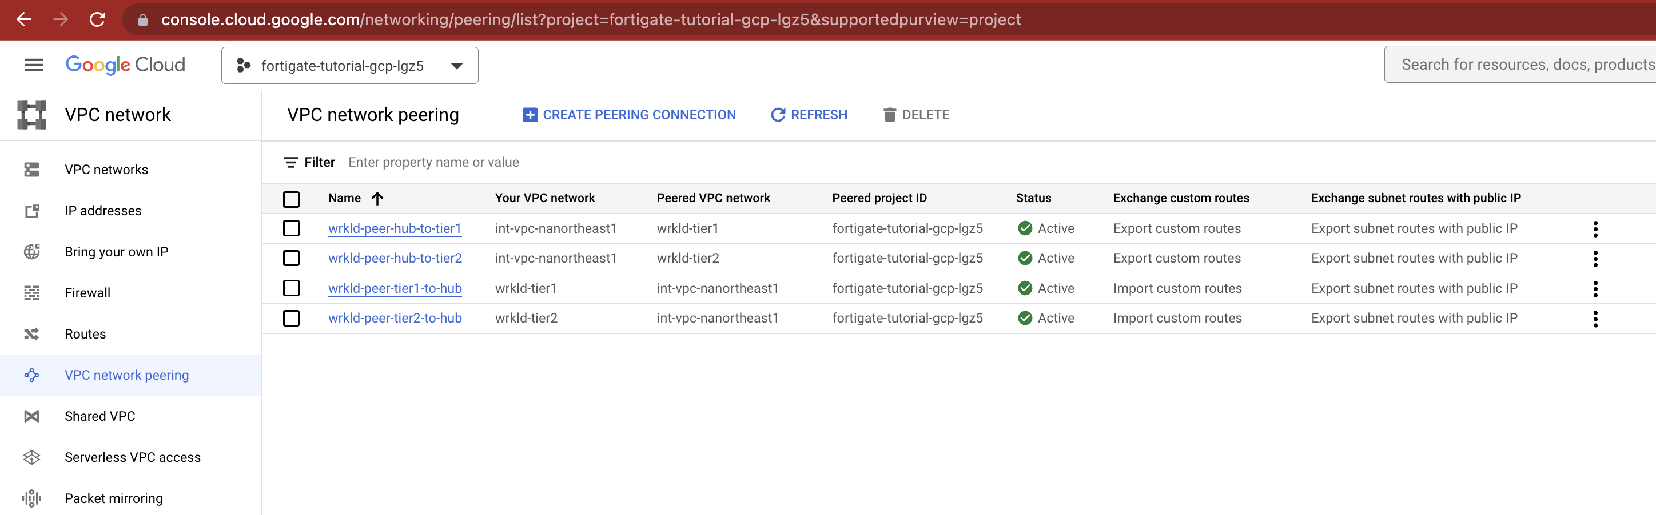
Task: Click the VPC network peering sidebar icon
Action: pyautogui.click(x=33, y=375)
